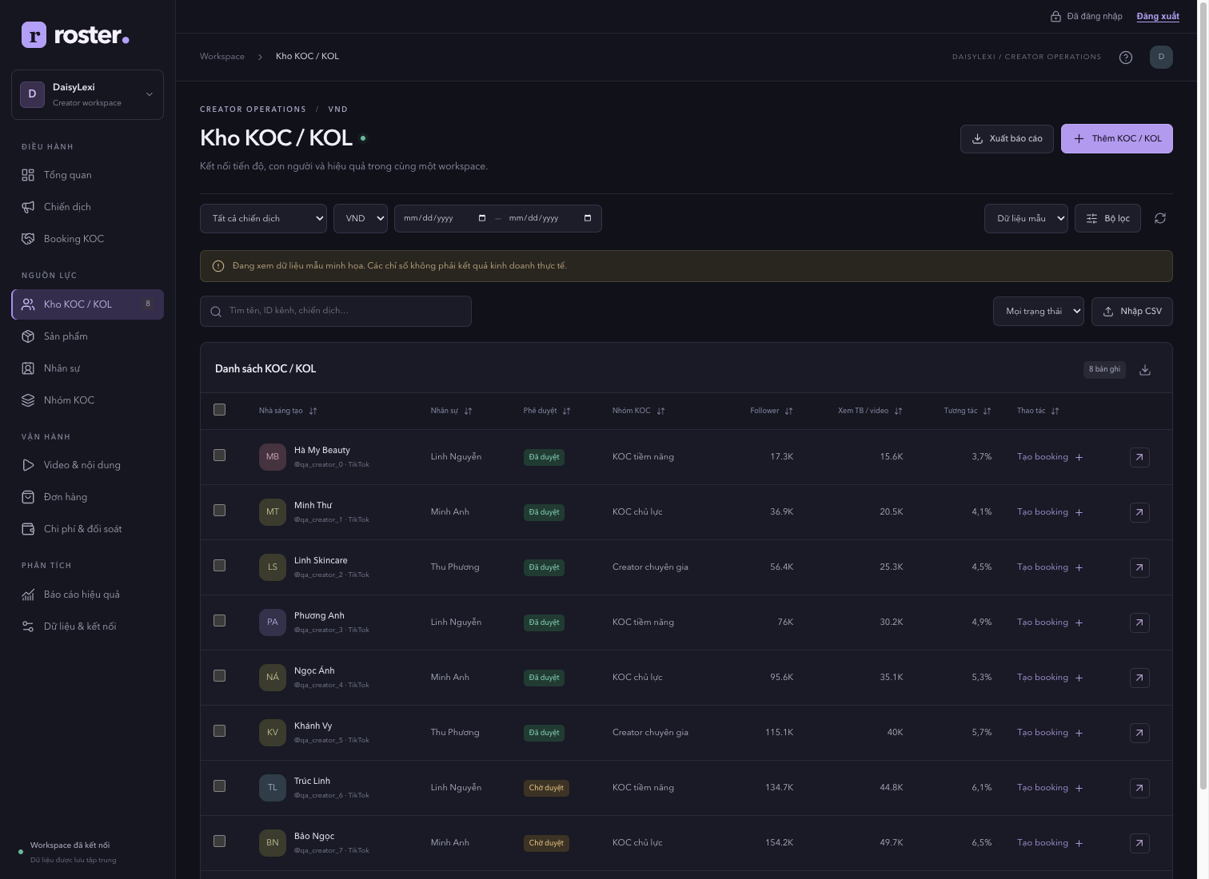The width and height of the screenshot is (1209, 879).
Task: Click the refresh data icon
Action: [1160, 218]
